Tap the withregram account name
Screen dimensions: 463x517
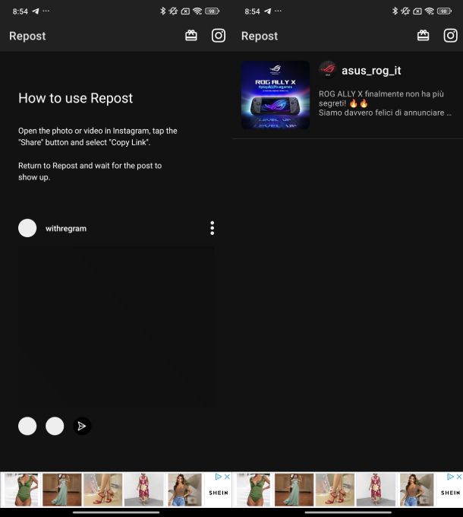coord(66,229)
